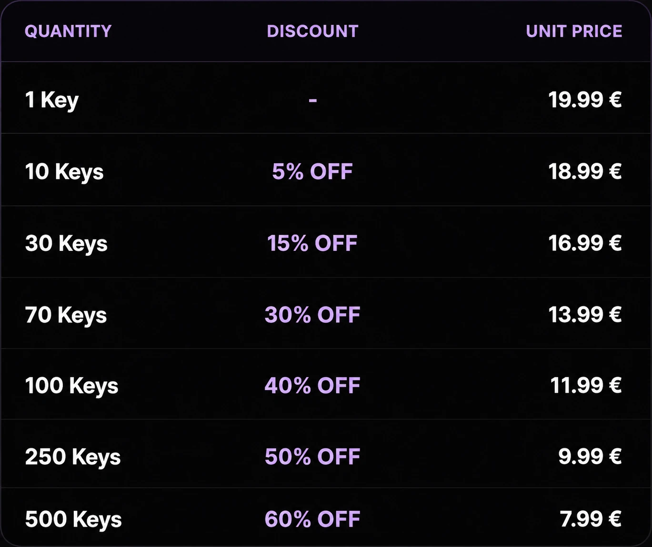Click the 16.99 € unit price
Viewport: 652px width, 547px height.
585,243
